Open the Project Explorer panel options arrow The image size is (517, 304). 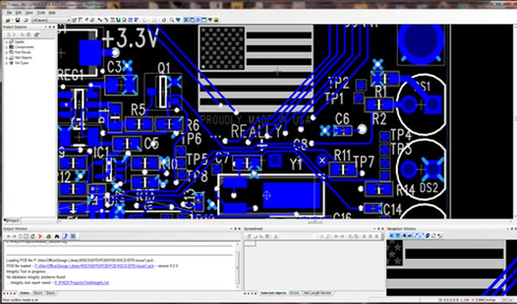coord(45,27)
